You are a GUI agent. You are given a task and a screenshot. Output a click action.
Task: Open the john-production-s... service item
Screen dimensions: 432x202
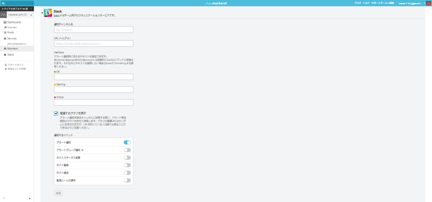coord(17,43)
